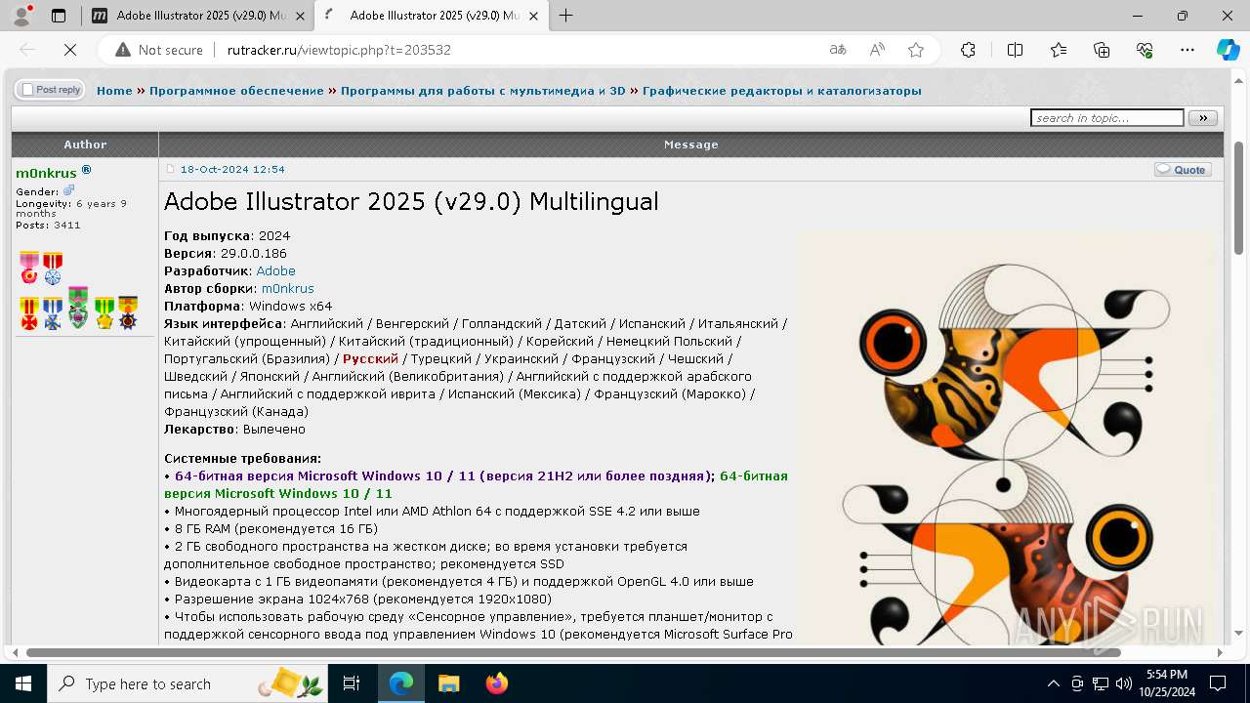
Task: Activate the read aloud icon
Action: pyautogui.click(x=877, y=50)
